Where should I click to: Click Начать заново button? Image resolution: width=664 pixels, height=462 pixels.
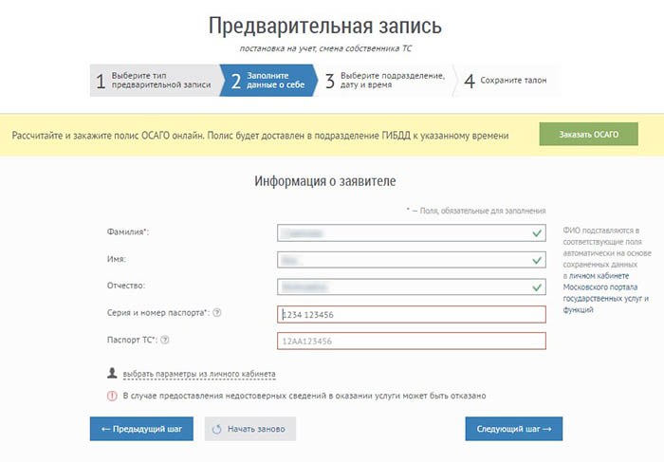click(x=250, y=429)
